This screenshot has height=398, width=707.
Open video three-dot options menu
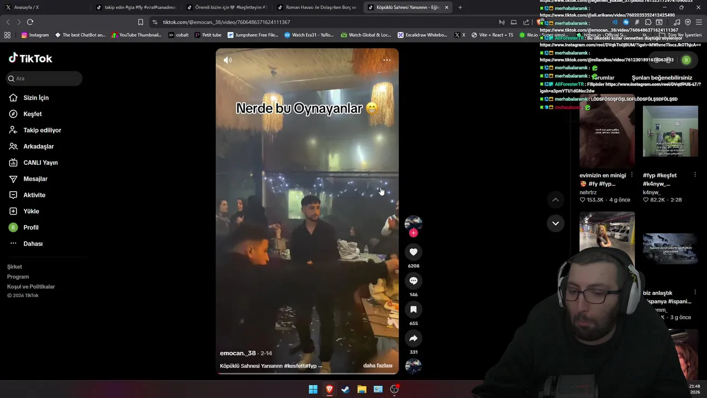387,60
